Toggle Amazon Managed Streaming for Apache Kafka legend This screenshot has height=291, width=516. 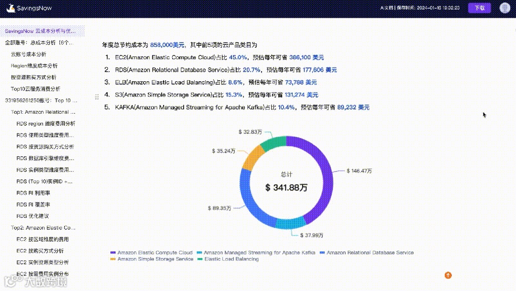[256, 252]
